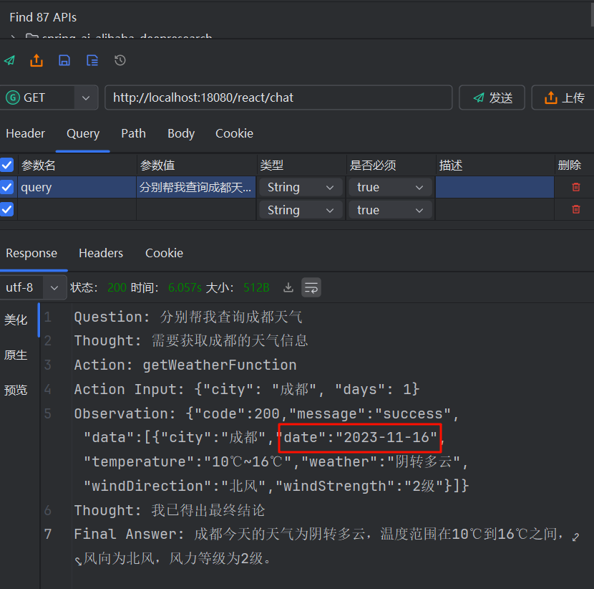Open the required true dropdown for empty row
This screenshot has width=594, height=589.
(x=390, y=210)
